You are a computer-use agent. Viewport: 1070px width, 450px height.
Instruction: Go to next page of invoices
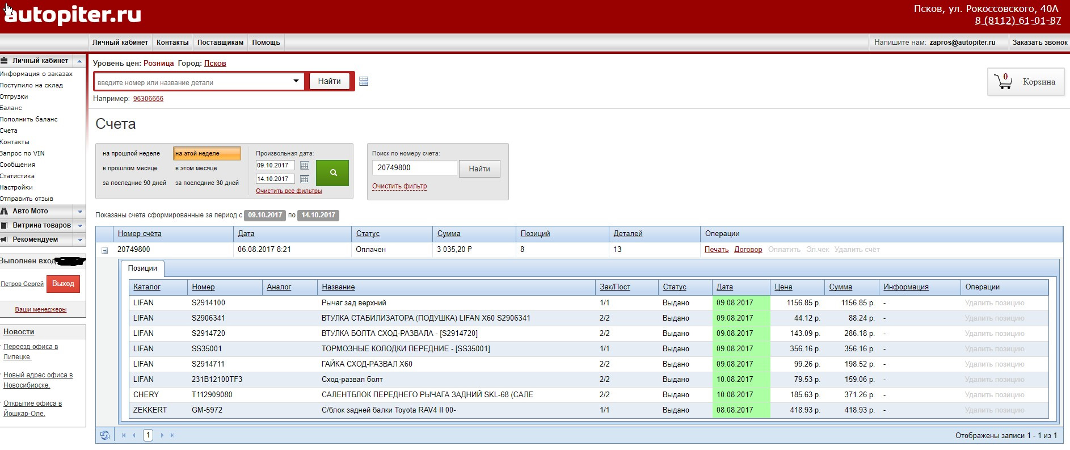162,435
